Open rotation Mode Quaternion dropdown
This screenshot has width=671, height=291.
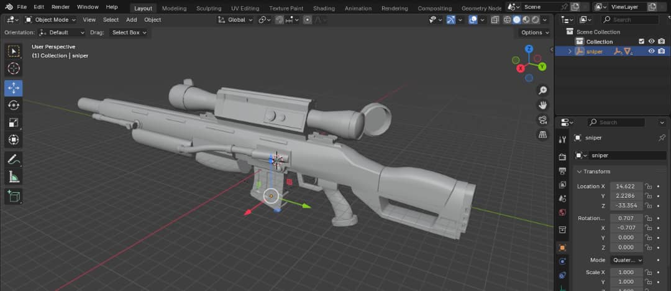[626, 260]
